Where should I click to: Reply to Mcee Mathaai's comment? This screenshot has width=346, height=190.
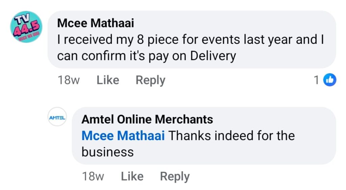click(x=150, y=80)
